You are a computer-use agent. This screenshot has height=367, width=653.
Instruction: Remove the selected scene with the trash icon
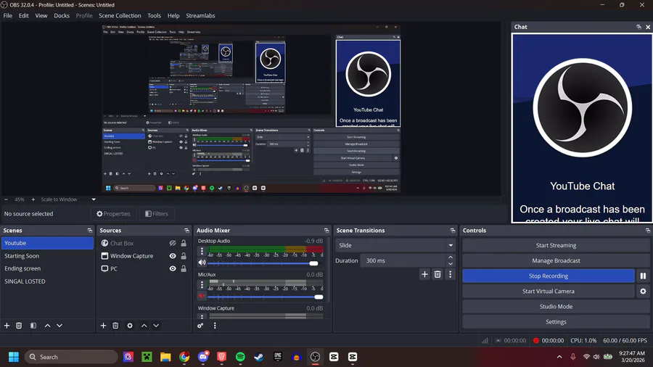[19, 326]
